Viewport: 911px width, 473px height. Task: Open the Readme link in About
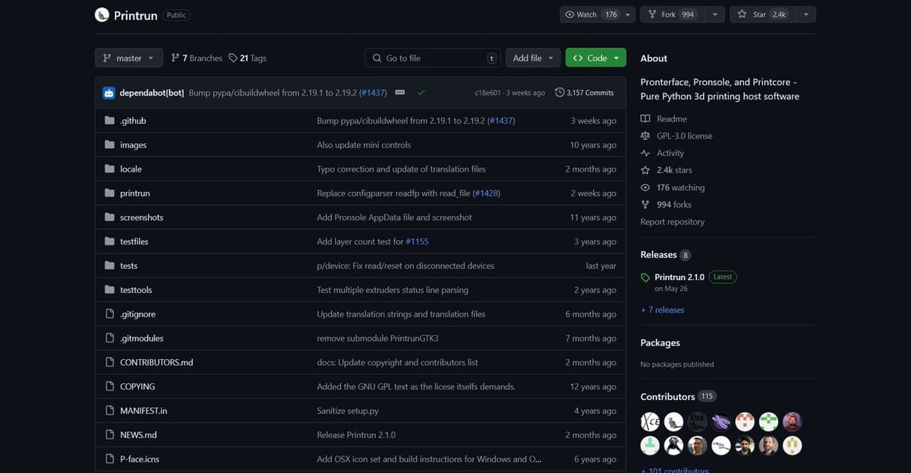672,118
